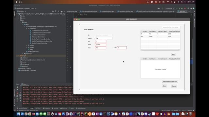The image size is (209, 117).
Task: Open the Current File run configuration dropdown
Action: coord(169,8)
